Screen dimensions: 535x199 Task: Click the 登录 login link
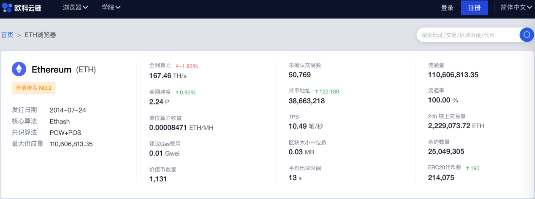(x=447, y=8)
